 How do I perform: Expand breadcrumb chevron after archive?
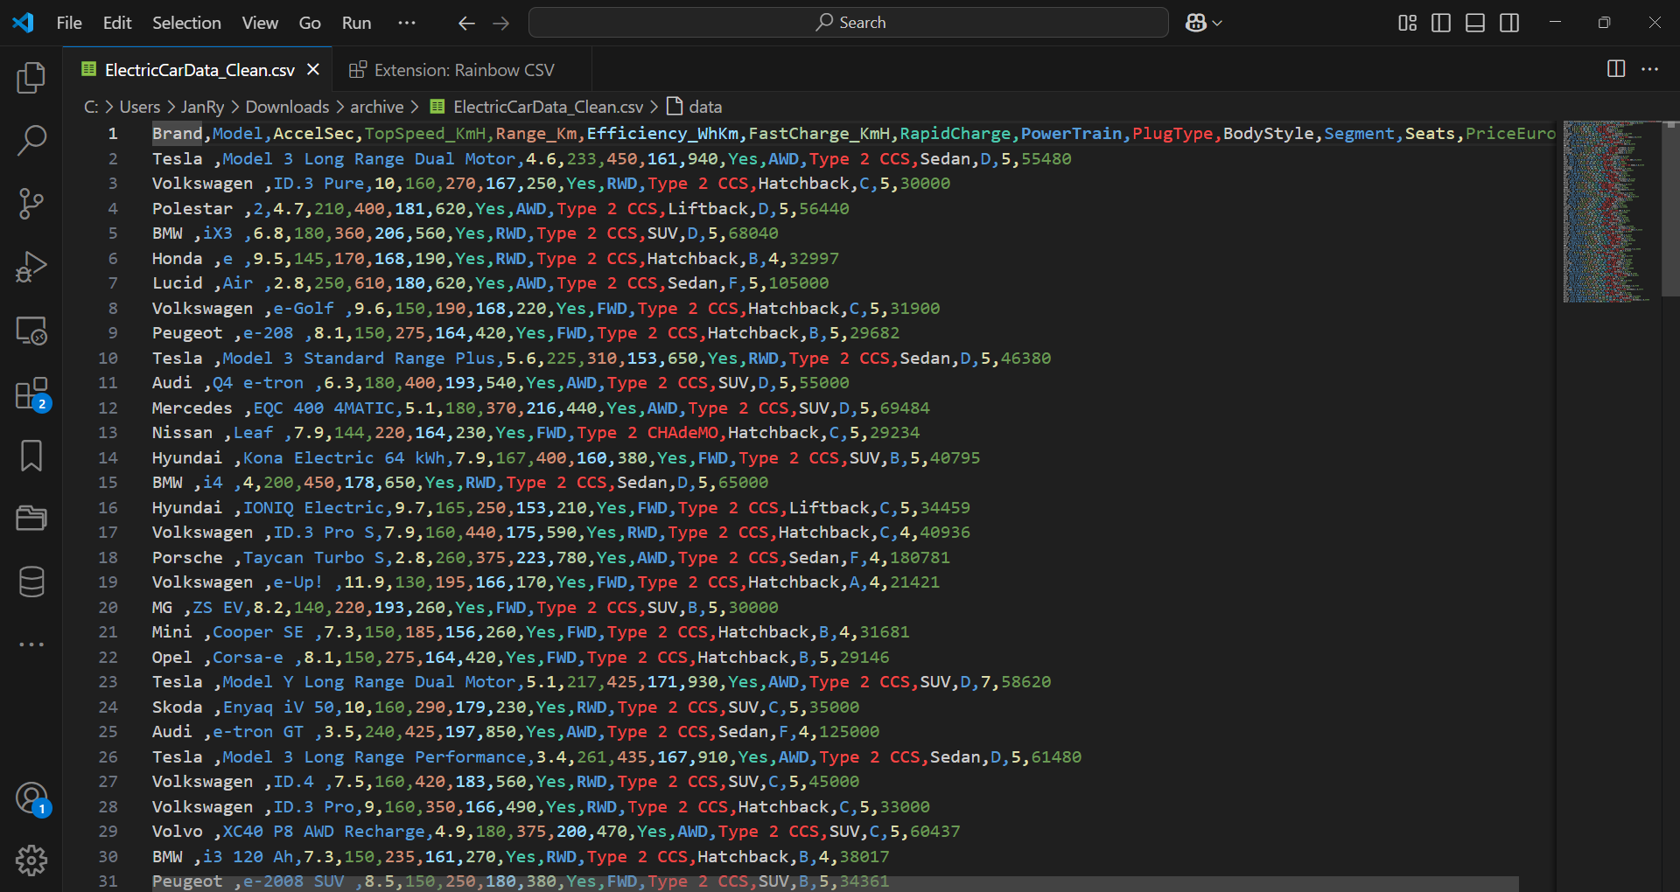[415, 107]
